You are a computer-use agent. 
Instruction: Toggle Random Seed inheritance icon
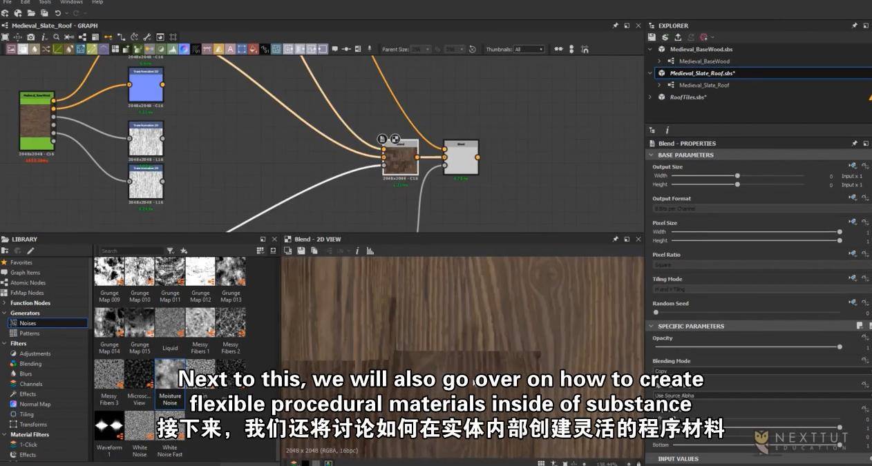pos(853,302)
